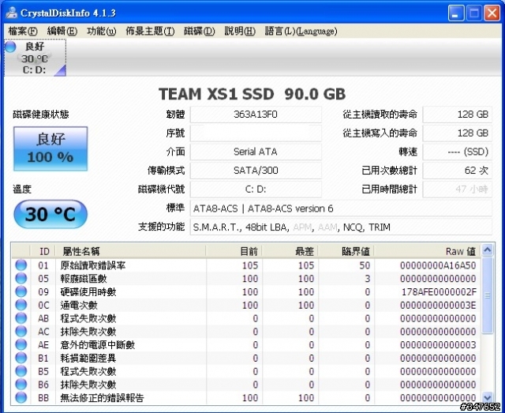Select the C: D: disk tab with 良好 status
Image resolution: width=505 pixels, height=413 pixels.
(x=35, y=58)
